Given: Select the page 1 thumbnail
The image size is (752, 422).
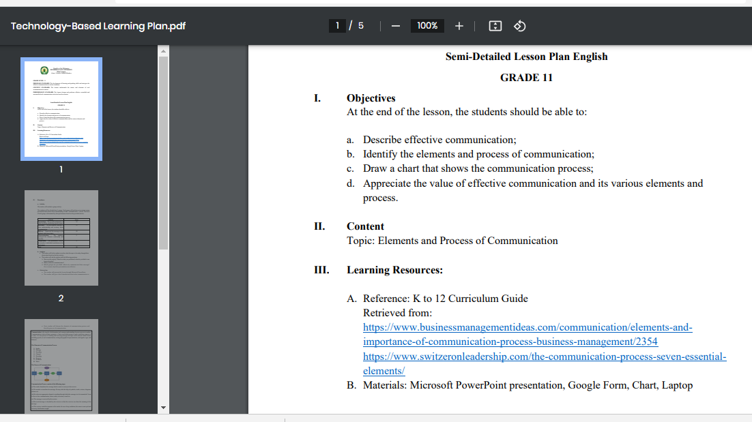Looking at the screenshot, I should click(x=61, y=109).
